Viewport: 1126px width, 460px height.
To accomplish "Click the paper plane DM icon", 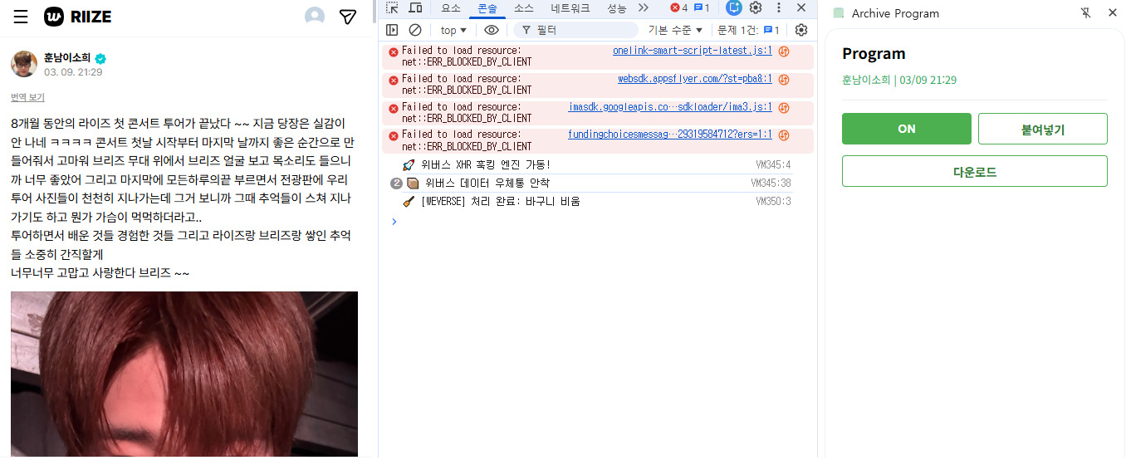I will point(348,17).
